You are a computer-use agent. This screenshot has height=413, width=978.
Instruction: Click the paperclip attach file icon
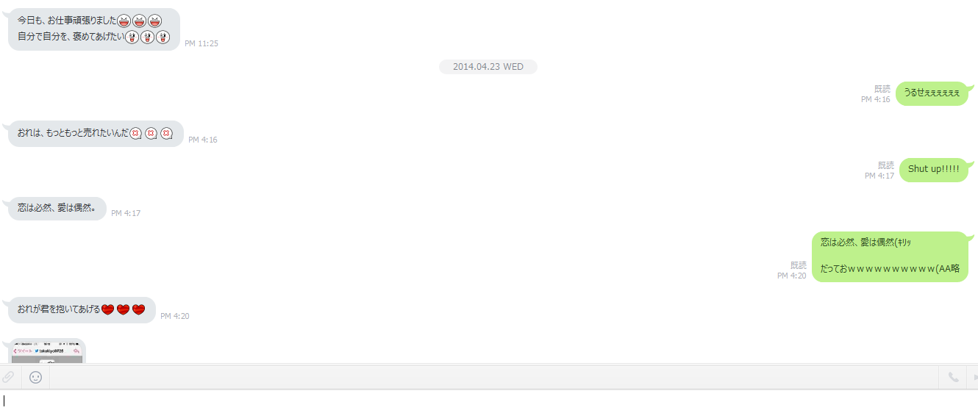click(x=7, y=377)
